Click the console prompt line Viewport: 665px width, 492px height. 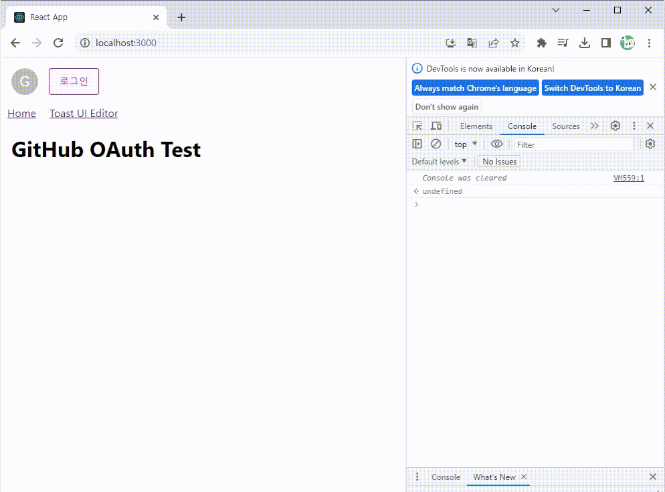tap(536, 205)
